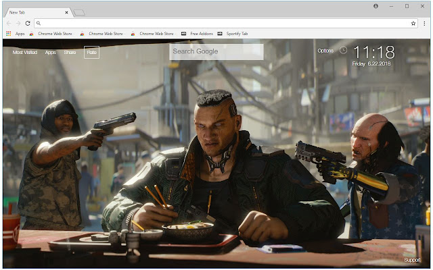The height and width of the screenshot is (270, 433).
Task: Click the browser forward arrow
Action: point(18,24)
